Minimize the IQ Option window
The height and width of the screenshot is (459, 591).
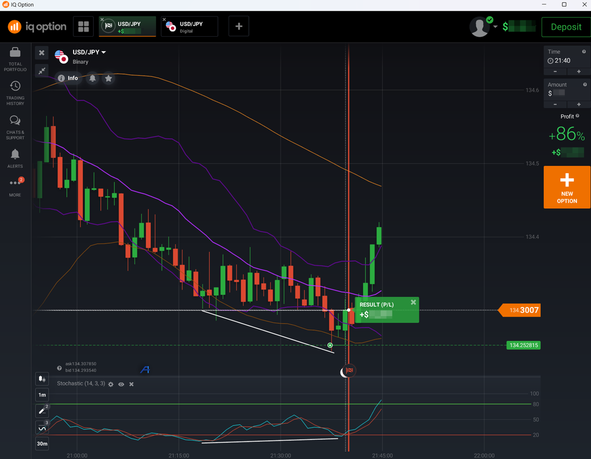(x=544, y=5)
